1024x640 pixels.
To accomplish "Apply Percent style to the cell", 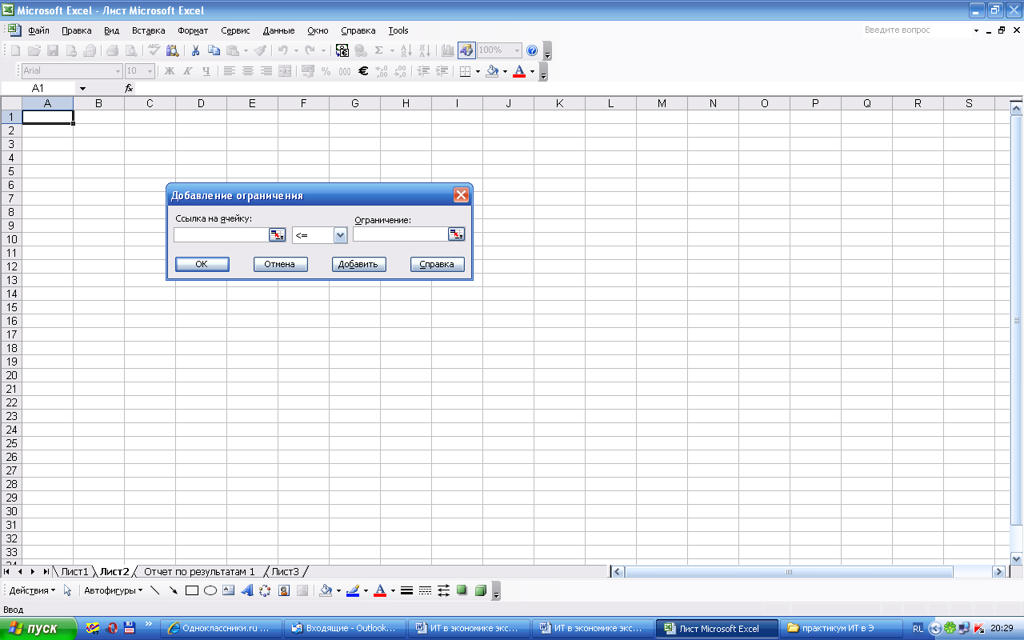I will point(326,71).
